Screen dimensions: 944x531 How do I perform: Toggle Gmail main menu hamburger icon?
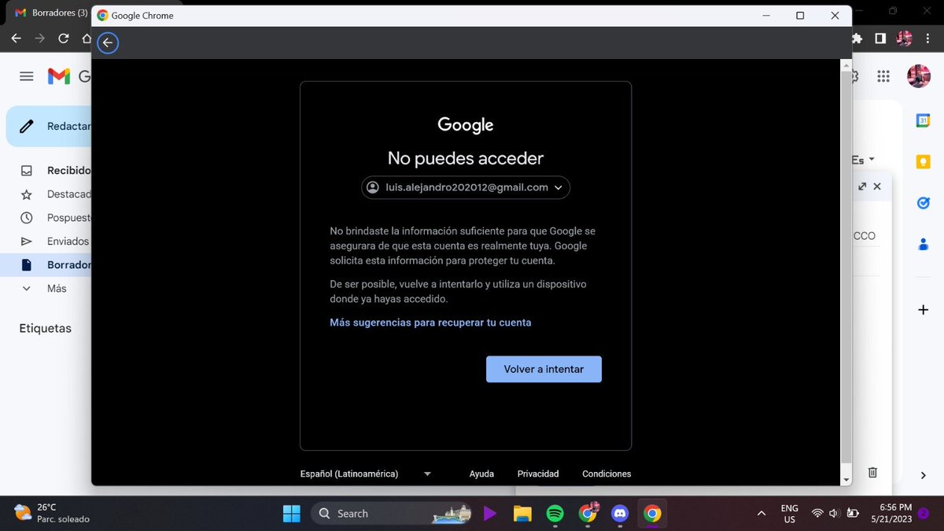pyautogui.click(x=27, y=76)
